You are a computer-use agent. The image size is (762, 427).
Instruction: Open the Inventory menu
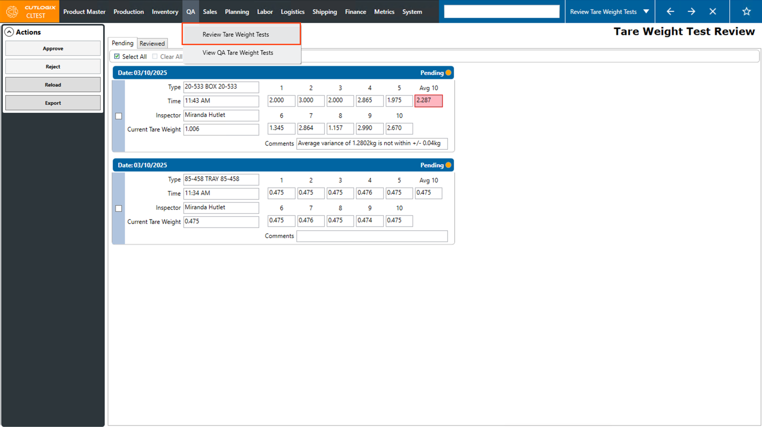coord(165,12)
